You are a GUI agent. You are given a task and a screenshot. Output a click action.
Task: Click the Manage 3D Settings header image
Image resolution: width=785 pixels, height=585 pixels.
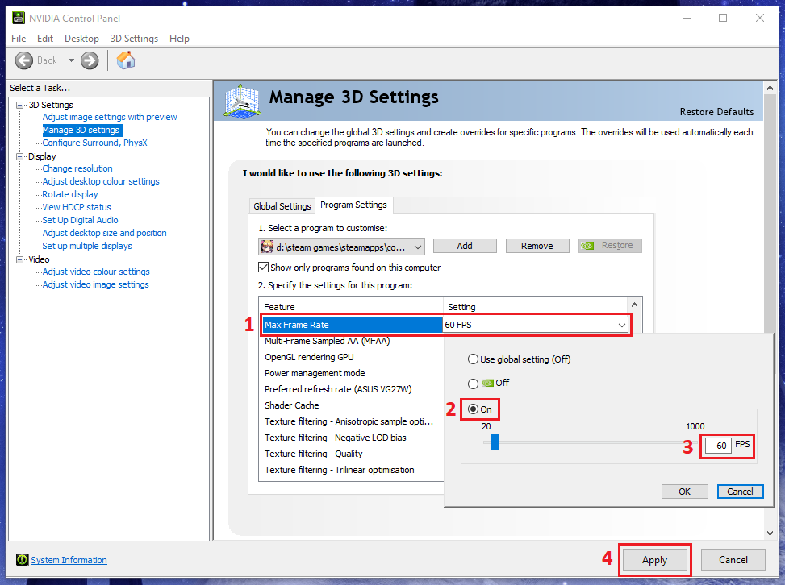click(243, 101)
